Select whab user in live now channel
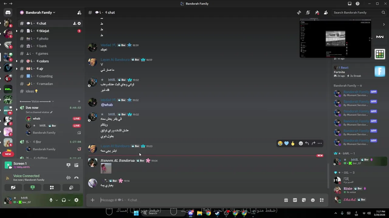Screen dimensions: 389x218 [x=50, y=119]
